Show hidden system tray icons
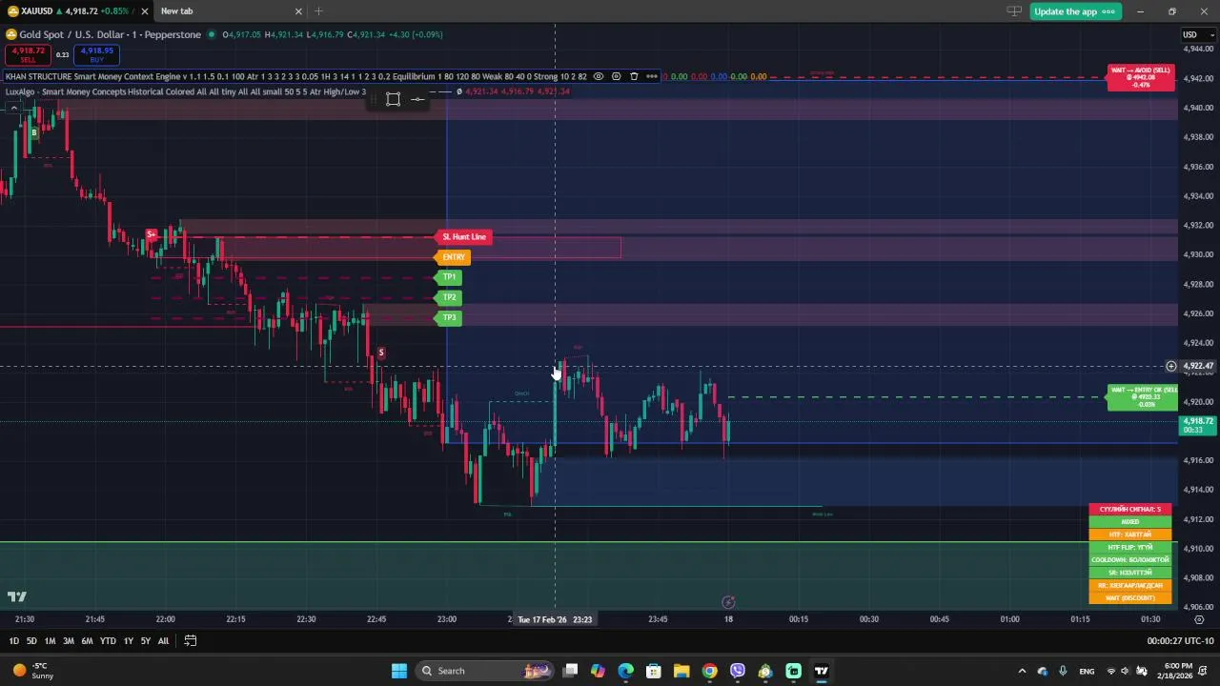This screenshot has width=1220, height=686. coord(1022,671)
